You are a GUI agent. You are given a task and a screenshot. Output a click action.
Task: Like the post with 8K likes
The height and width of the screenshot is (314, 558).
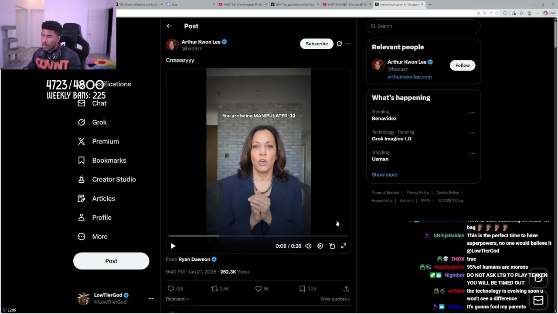262,289
